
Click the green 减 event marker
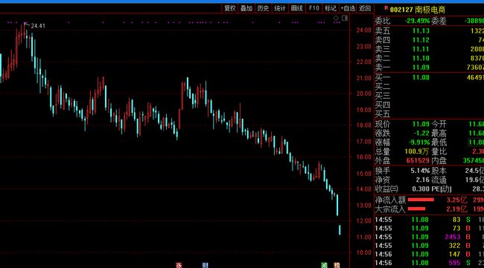324,265
